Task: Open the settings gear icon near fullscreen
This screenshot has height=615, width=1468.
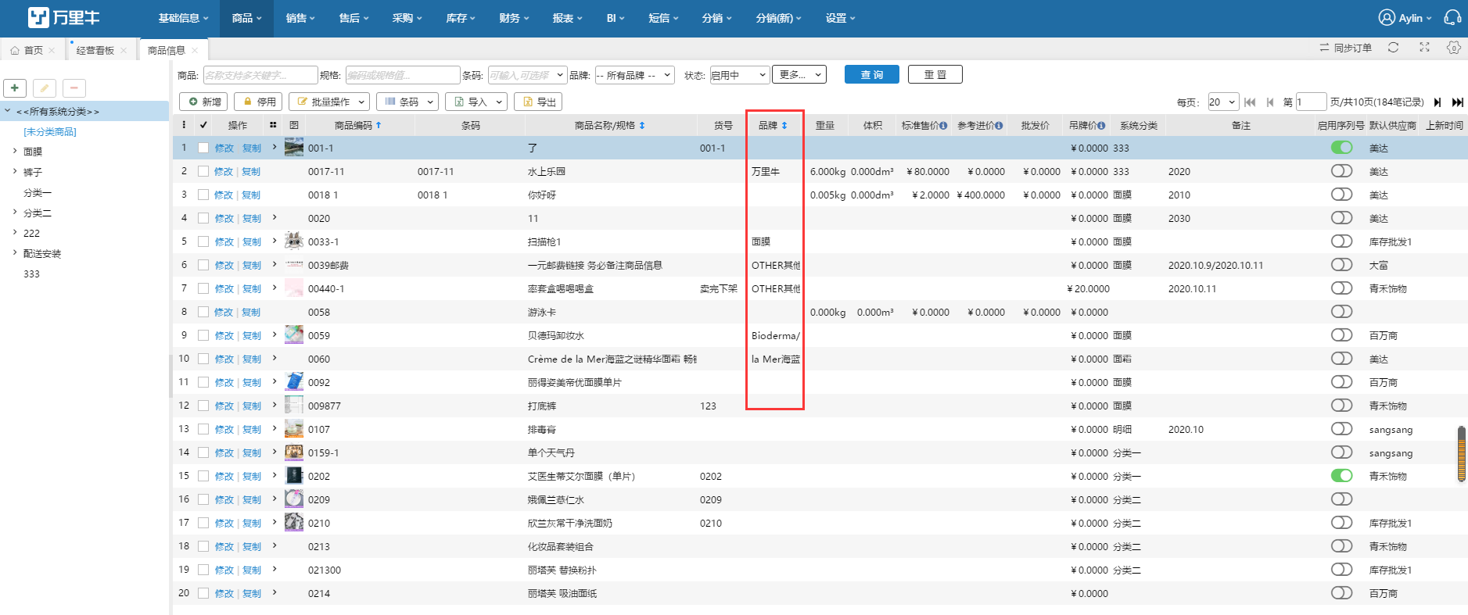Action: pos(1453,48)
